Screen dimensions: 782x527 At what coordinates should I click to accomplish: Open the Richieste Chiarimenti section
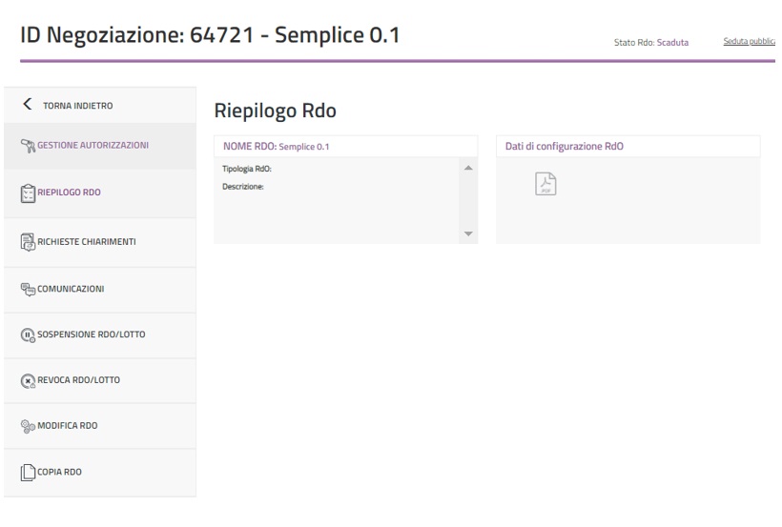87,240
